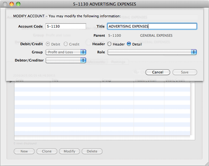209x166 pixels.
Task: Open the Debtor/Creditor dropdown
Action: pos(66,60)
